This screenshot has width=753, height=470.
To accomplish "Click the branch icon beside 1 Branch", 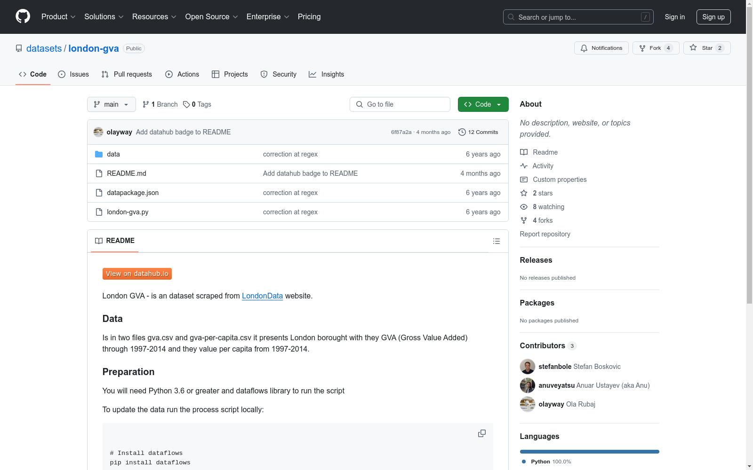I will point(146,104).
